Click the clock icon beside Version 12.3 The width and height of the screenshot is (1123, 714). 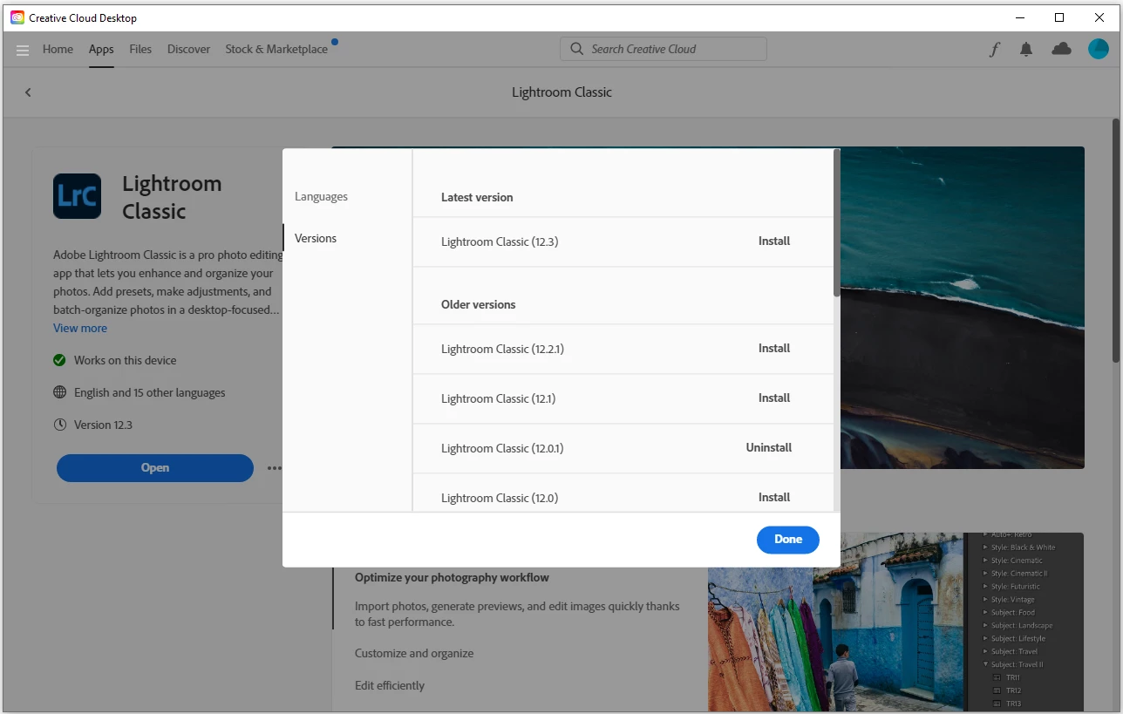pyautogui.click(x=59, y=425)
